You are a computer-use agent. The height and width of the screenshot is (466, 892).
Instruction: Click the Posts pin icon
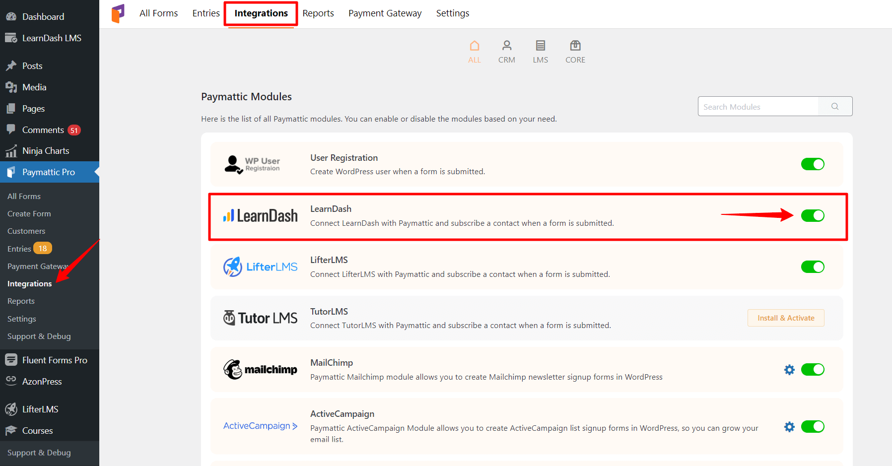11,66
